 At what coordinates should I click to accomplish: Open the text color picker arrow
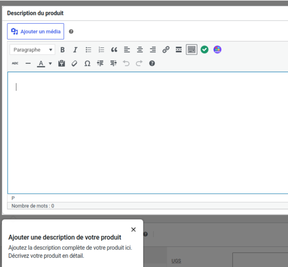coord(50,63)
